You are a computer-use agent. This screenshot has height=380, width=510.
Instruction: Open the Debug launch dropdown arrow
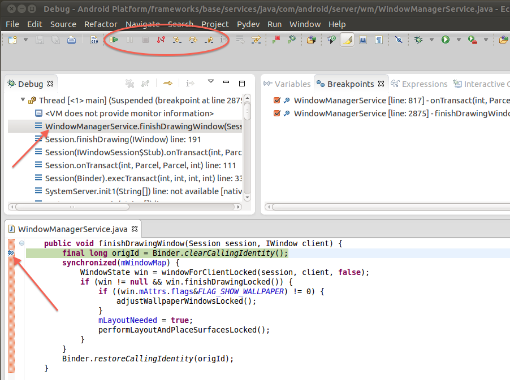tap(431, 40)
